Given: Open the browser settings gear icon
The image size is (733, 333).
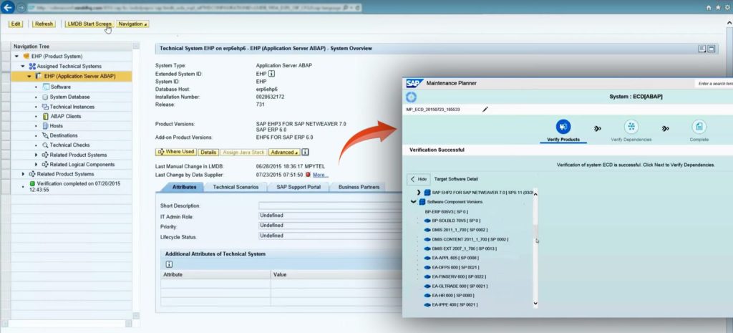Looking at the screenshot, I should coord(728,8).
